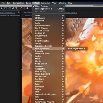Image resolution: width=103 pixels, height=103 pixels.
Task: Select the Horizontal Type tool
Action: click(x=17, y=9)
